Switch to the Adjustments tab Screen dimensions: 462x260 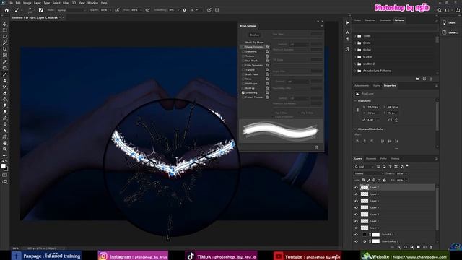tap(362, 85)
